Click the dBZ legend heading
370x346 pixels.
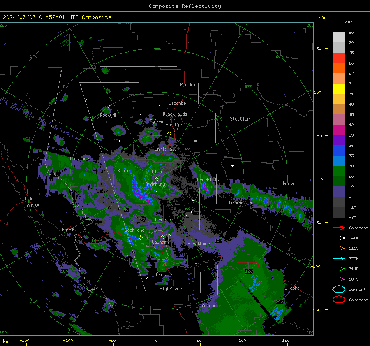point(349,22)
